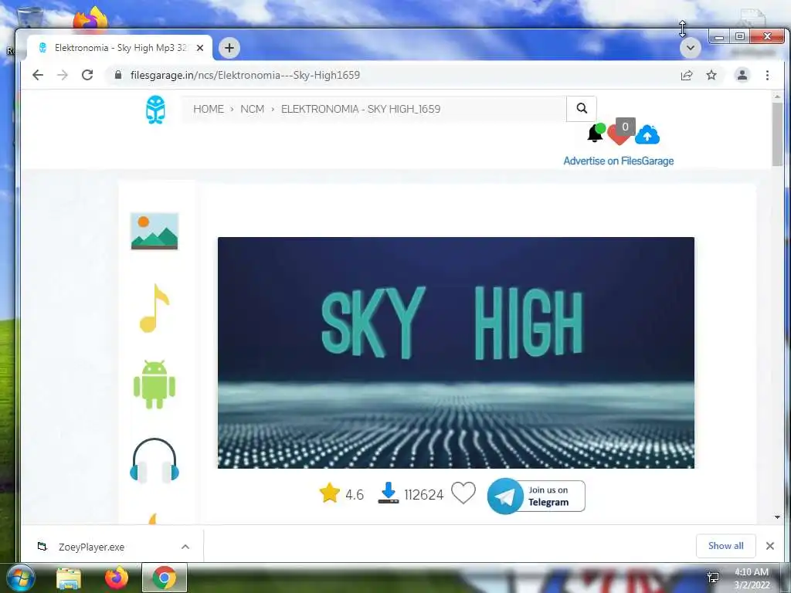The image size is (791, 593).
Task: Open Firefox from the taskbar
Action: (117, 578)
